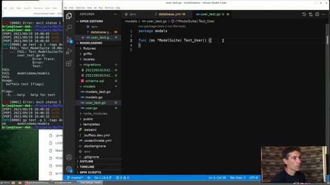Click models in the breadcrumb
The image size is (330, 185).
131,21
